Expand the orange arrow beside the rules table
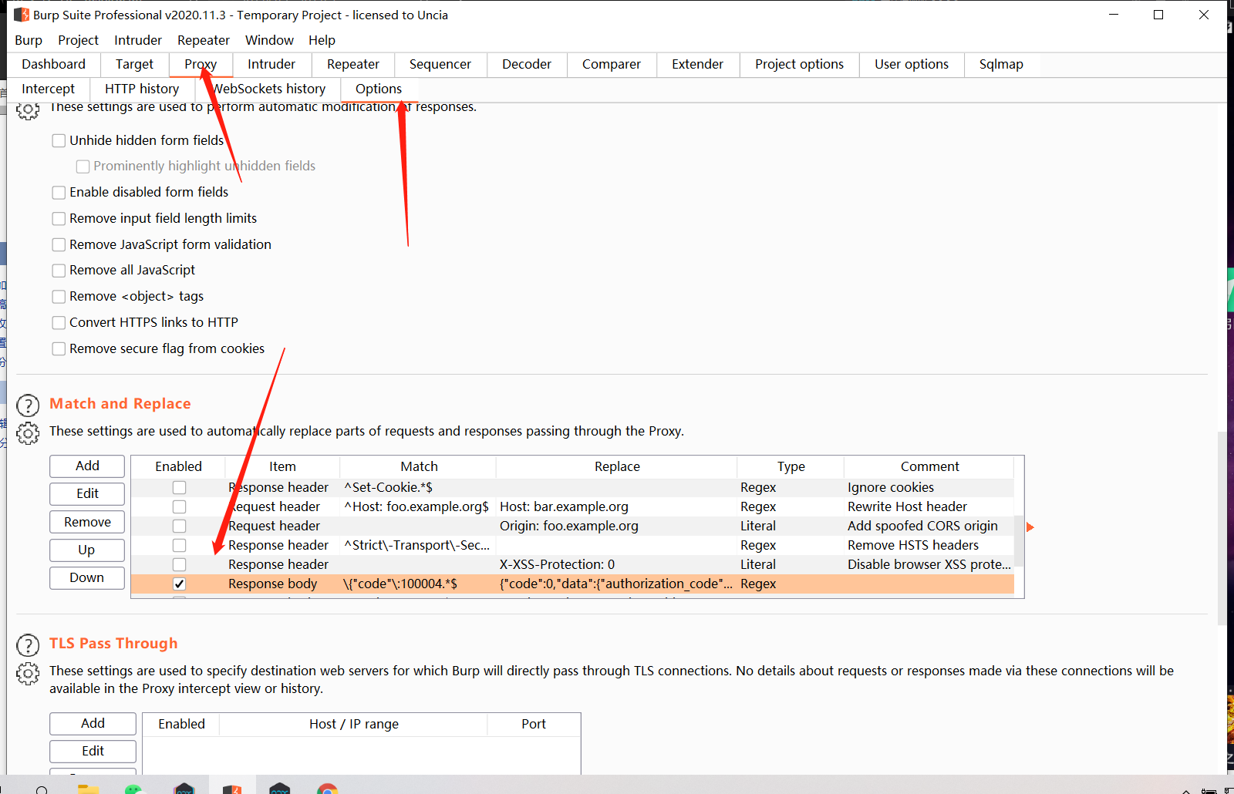 1030,527
